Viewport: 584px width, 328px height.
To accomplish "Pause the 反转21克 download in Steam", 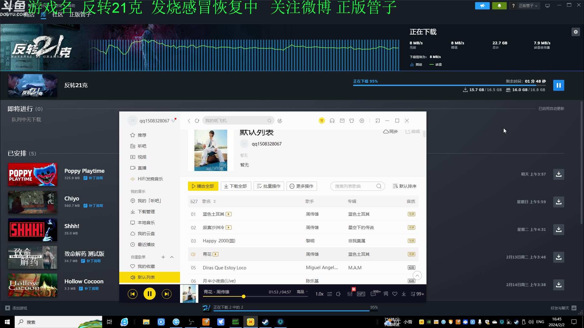I will 558,85.
